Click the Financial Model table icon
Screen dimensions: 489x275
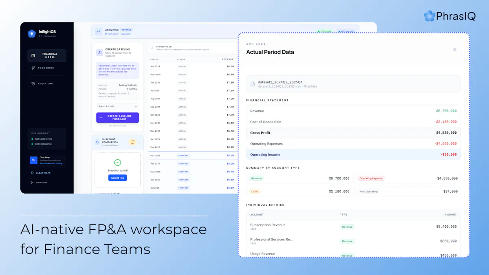[33, 55]
